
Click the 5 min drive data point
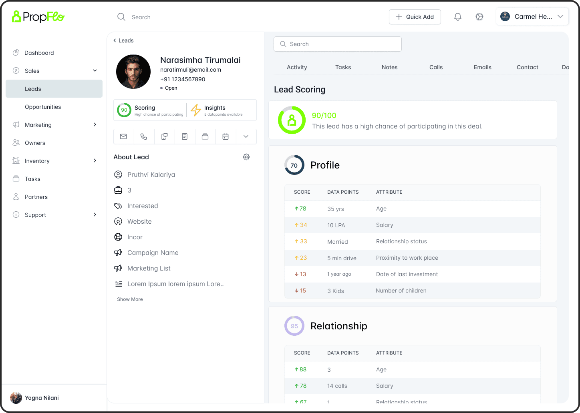pyautogui.click(x=342, y=258)
